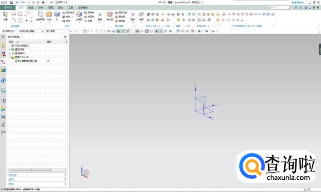This screenshot has height=192, width=321.
Task: Click the Up To Date column header
Action: [x=55, y=42]
